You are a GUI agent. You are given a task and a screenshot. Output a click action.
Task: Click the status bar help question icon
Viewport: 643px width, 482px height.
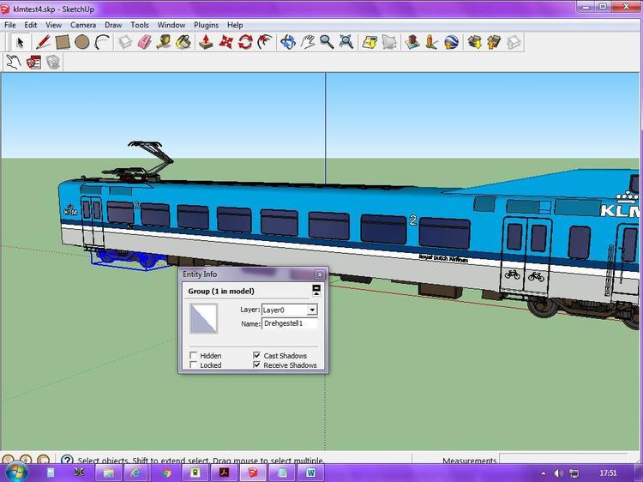pyautogui.click(x=67, y=460)
